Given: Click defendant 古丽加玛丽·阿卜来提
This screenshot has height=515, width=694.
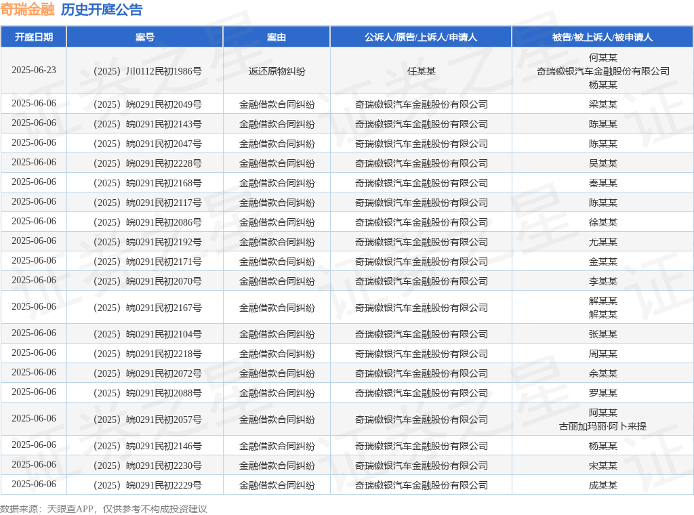Looking at the screenshot, I should click(603, 426).
